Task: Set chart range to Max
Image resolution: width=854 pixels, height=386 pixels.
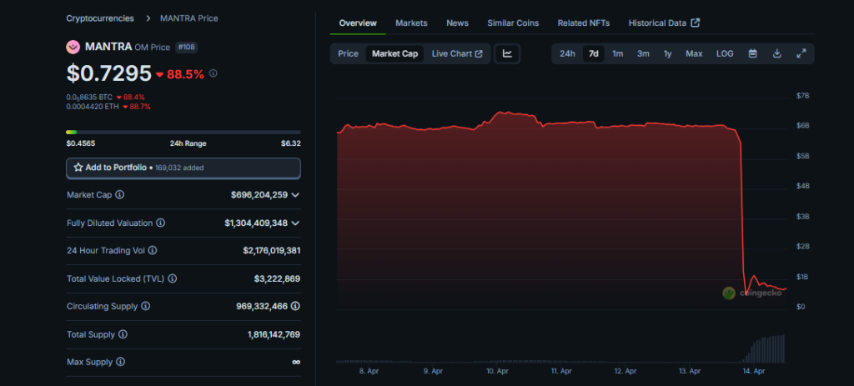Action: pyautogui.click(x=694, y=54)
